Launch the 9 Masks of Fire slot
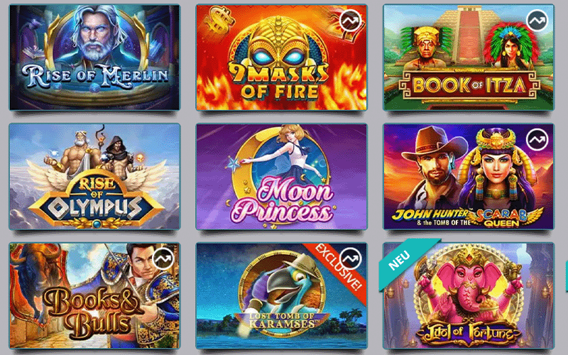Image resolution: width=568 pixels, height=355 pixels. (x=281, y=58)
